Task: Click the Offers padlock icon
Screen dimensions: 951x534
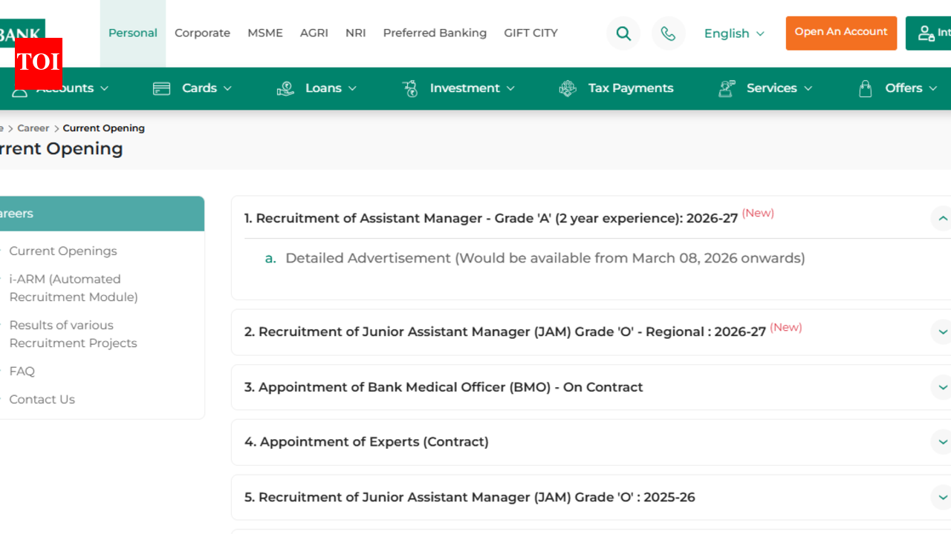Action: tap(865, 88)
